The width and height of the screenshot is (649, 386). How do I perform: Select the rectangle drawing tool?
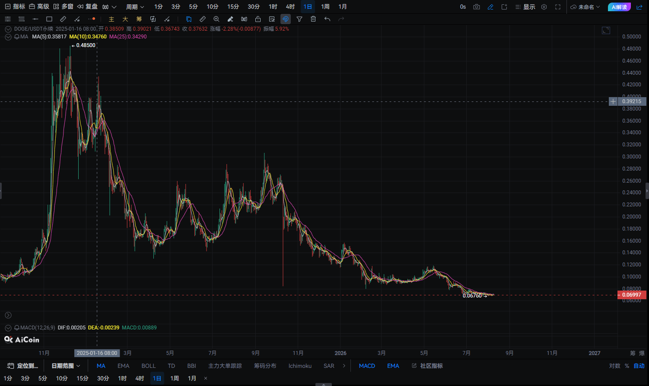(x=49, y=19)
